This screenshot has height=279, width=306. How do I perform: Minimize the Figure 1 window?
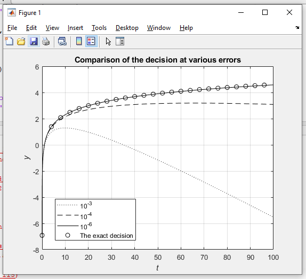pos(241,12)
